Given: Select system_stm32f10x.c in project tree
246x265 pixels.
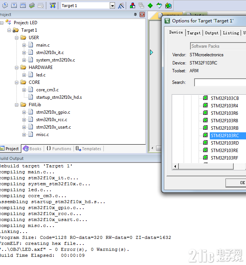Looking at the screenshot, I should click(56, 60).
